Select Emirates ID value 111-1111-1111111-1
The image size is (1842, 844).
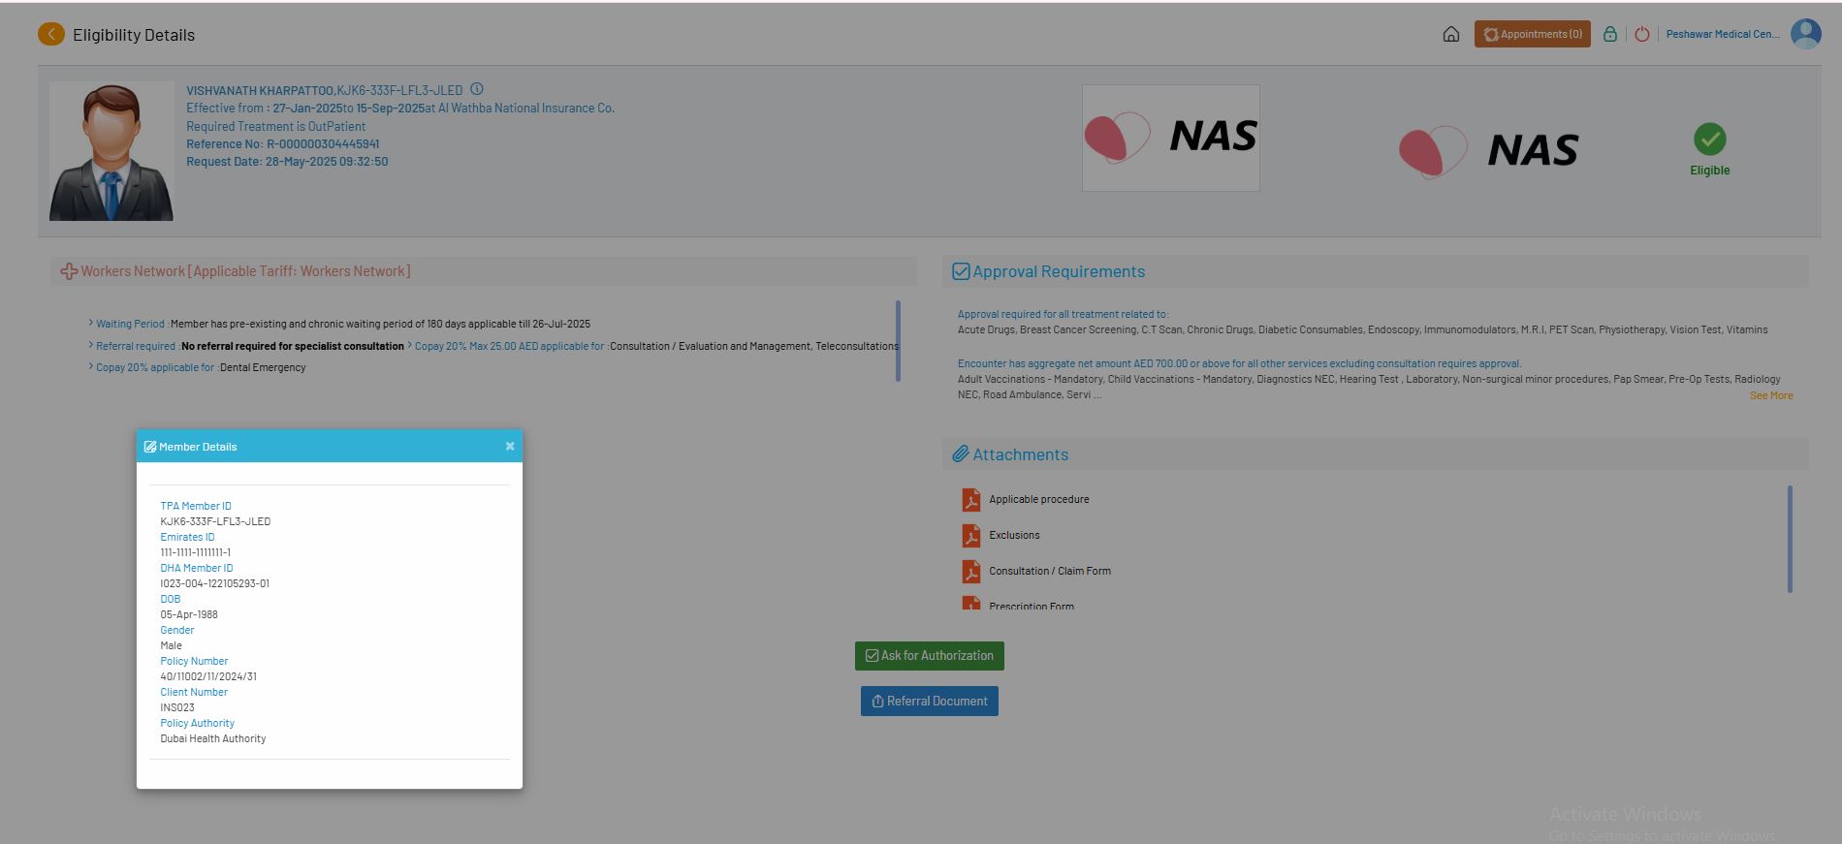(196, 552)
